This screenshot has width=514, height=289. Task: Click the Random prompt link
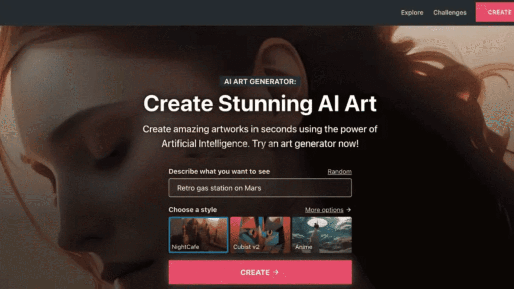point(339,172)
